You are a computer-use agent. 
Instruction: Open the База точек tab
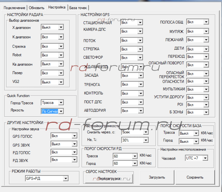[78, 8]
